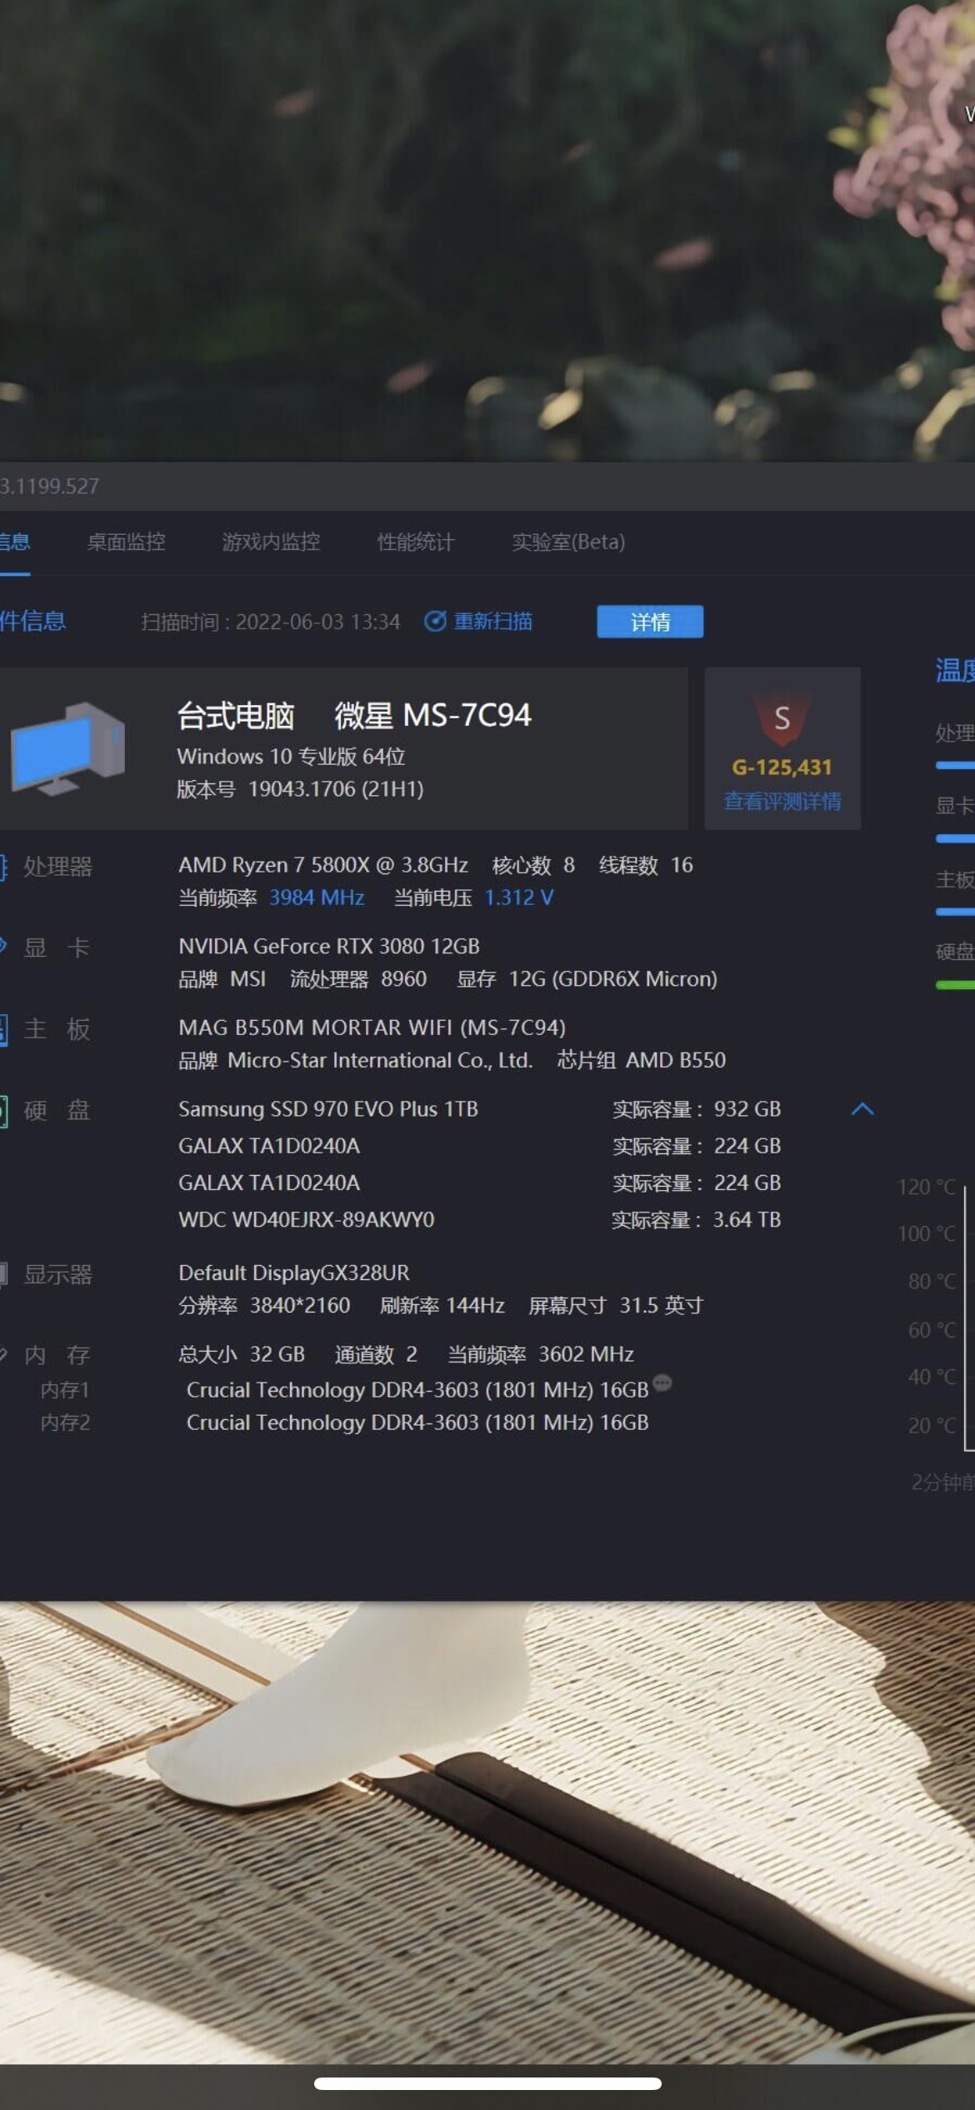This screenshot has height=2110, width=975.
Task: Click the Windows 10 专业版 64位 line
Action: pyautogui.click(x=291, y=757)
